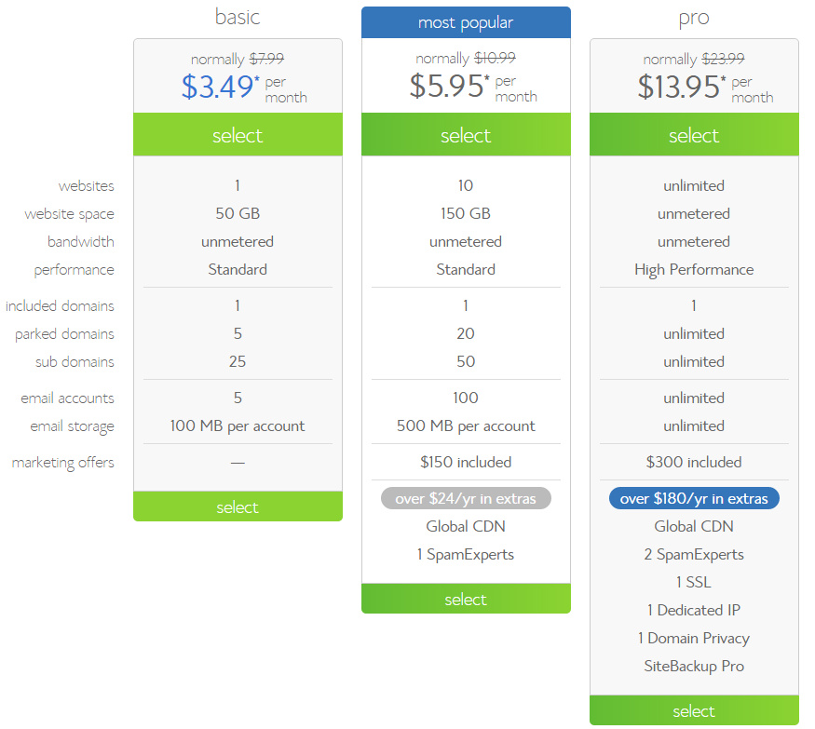Click the 'marketing offers' row label
Viewport: 815px width, 729px height.
click(63, 463)
